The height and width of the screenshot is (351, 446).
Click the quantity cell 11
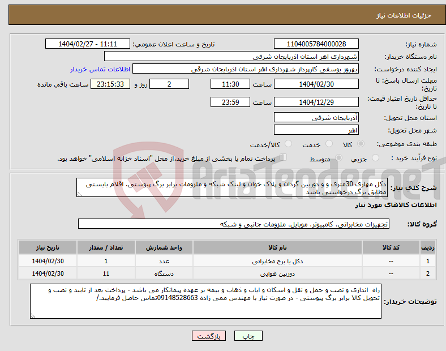106,273
